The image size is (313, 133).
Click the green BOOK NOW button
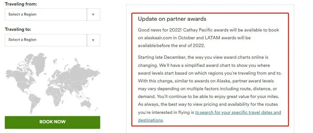click(52, 122)
